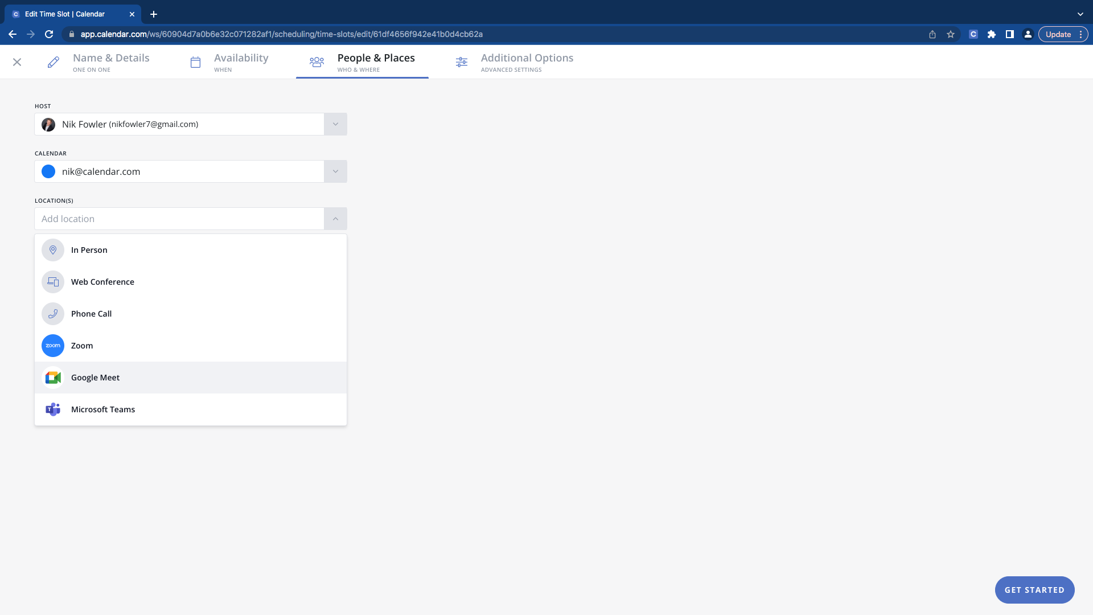The image size is (1093, 615).
Task: Select the Microsoft Teams icon
Action: coord(52,409)
